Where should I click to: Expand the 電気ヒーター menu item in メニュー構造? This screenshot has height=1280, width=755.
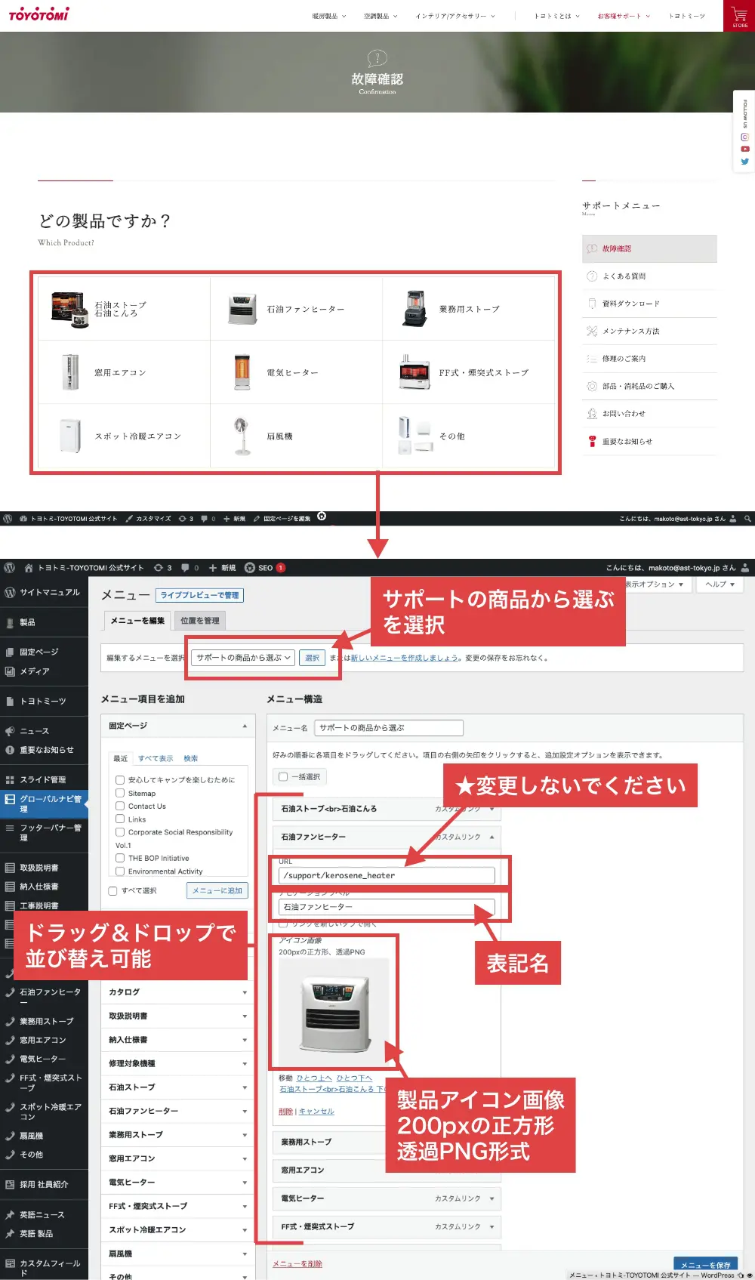coord(492,1198)
